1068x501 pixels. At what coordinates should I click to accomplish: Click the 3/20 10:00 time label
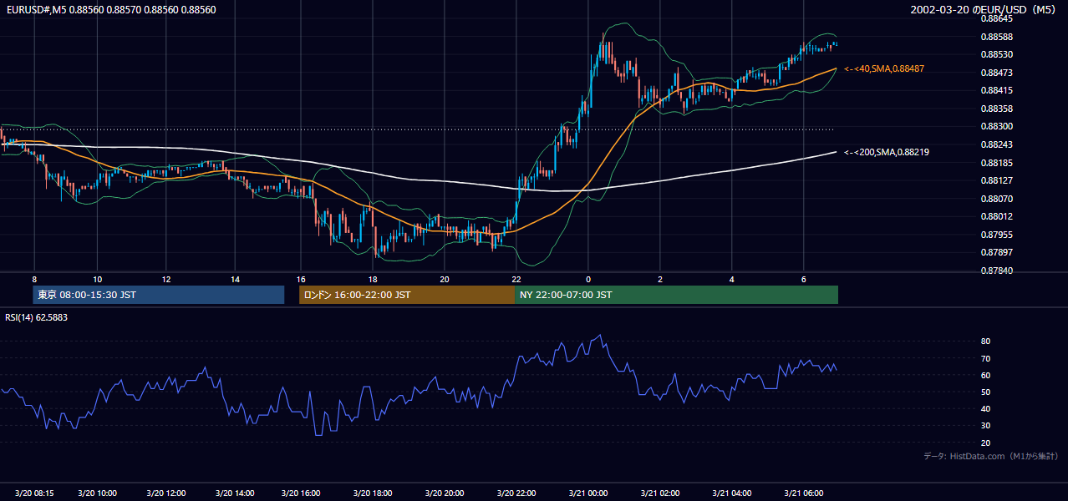click(x=97, y=493)
